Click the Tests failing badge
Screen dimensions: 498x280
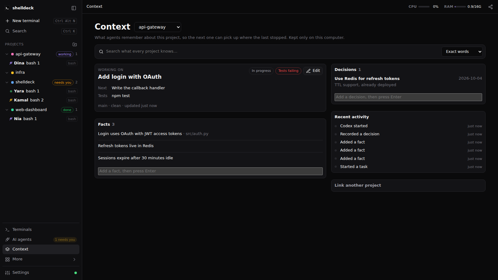point(288,71)
